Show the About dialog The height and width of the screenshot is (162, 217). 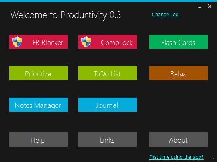(179, 139)
